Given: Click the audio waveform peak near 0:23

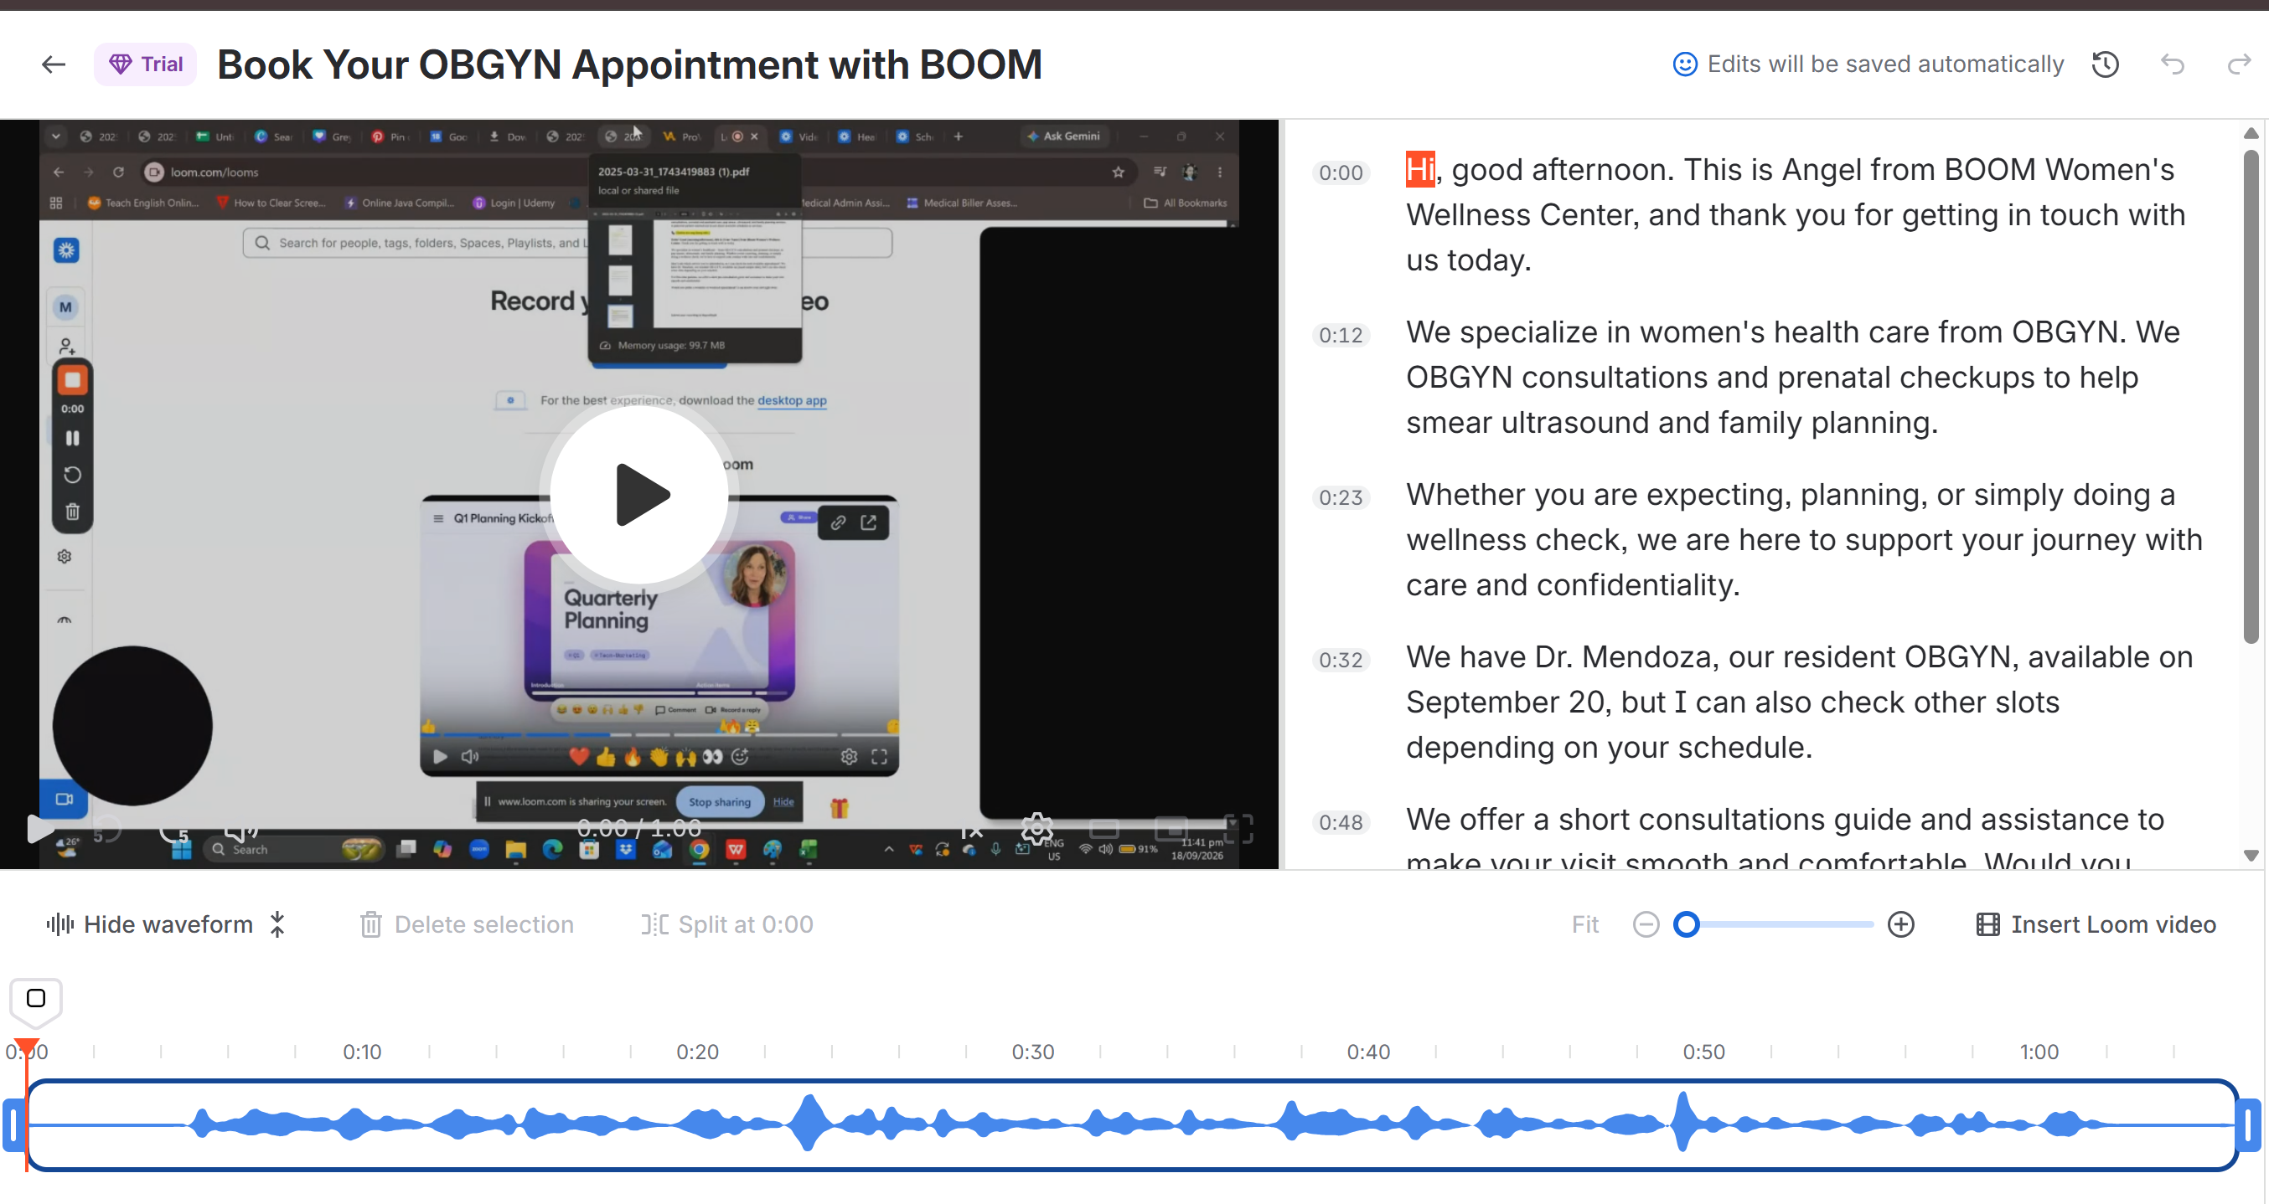Looking at the screenshot, I should [x=808, y=1123].
